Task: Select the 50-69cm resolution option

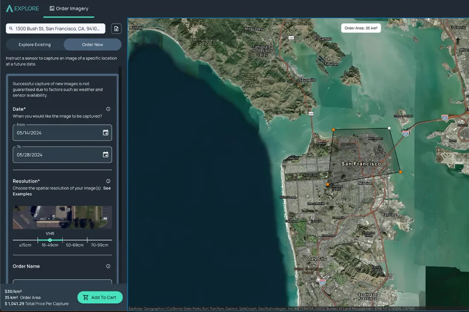Action: click(75, 245)
